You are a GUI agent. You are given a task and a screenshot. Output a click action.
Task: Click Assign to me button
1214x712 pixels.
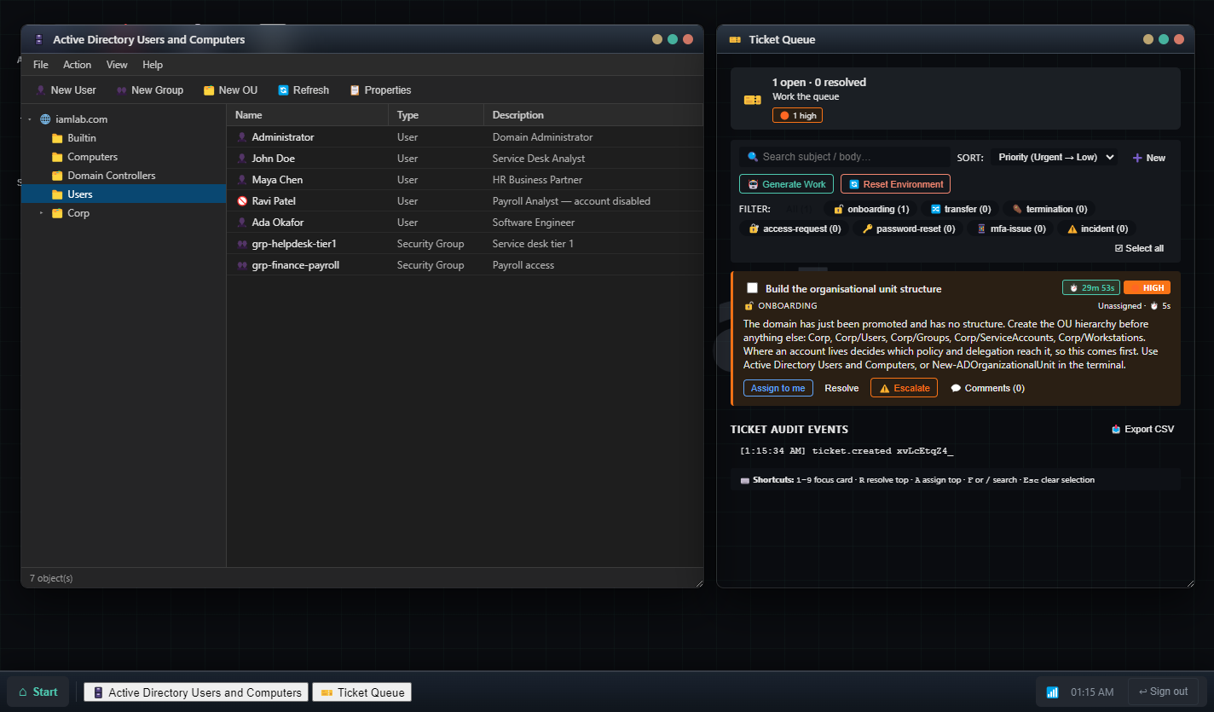[778, 388]
